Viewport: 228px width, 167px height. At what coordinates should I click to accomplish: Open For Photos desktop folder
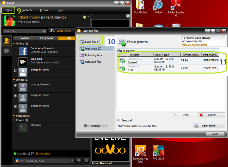(141, 7)
